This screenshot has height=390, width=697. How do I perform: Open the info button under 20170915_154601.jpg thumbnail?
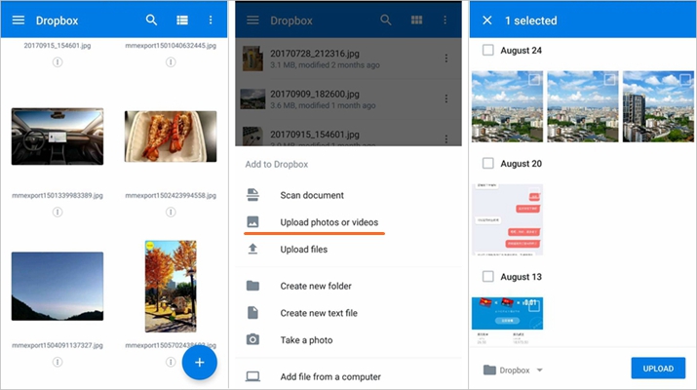click(58, 62)
